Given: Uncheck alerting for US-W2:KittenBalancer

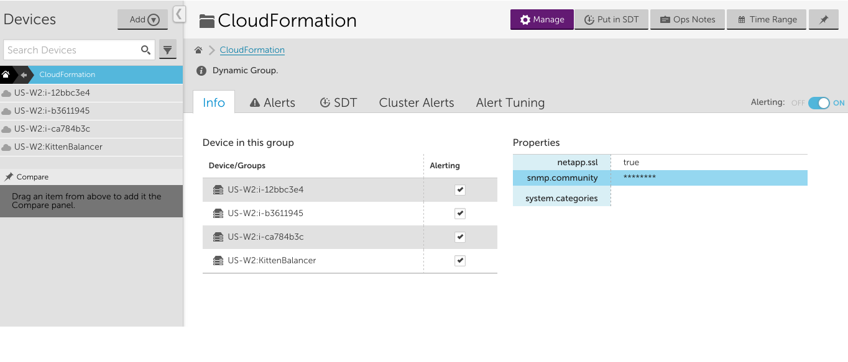Looking at the screenshot, I should point(460,261).
